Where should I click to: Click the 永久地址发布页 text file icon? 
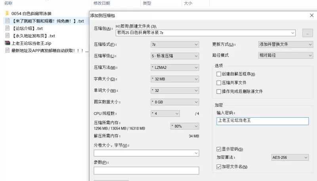pos(7,36)
